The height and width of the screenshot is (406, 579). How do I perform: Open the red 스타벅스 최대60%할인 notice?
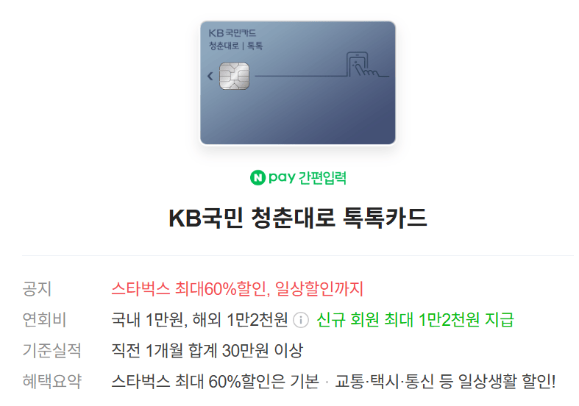(x=238, y=288)
